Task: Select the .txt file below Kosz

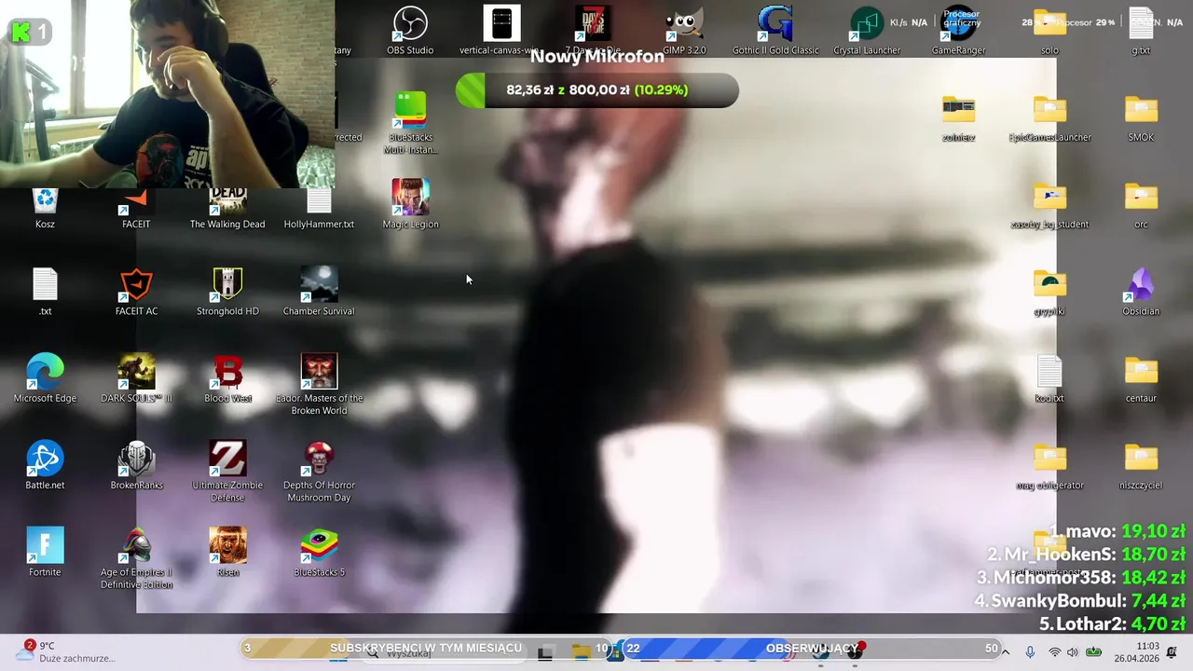Action: 45,292
